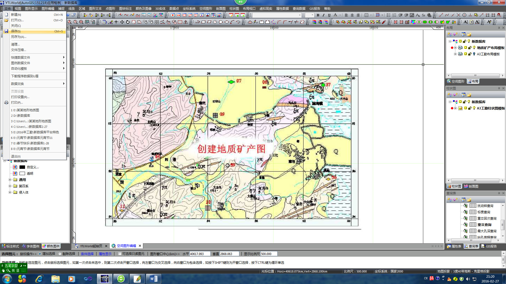The image size is (506, 284).
Task: Open the font name dropdown
Action: 300,15
